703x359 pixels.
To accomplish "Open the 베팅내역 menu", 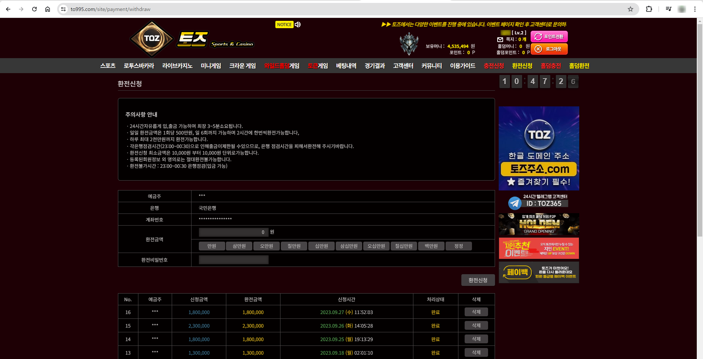I will 346,66.
